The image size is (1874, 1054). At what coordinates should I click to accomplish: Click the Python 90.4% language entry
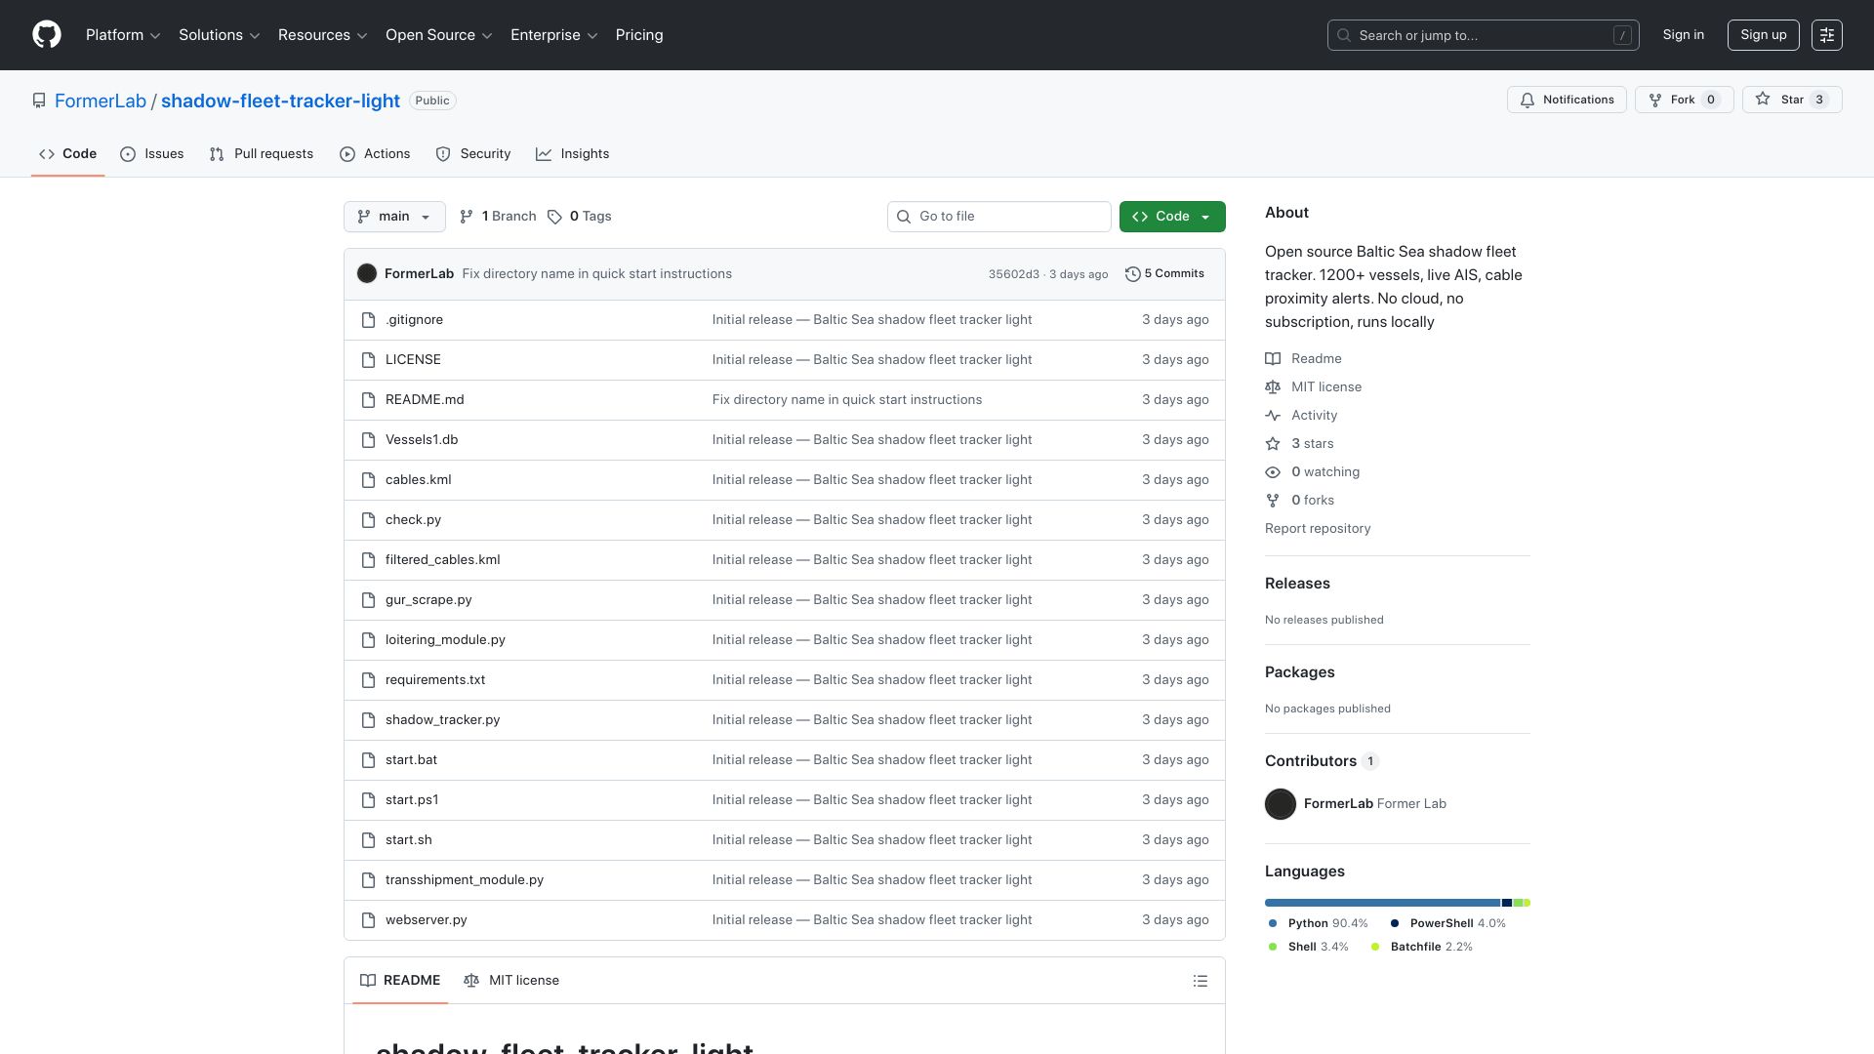(1319, 923)
